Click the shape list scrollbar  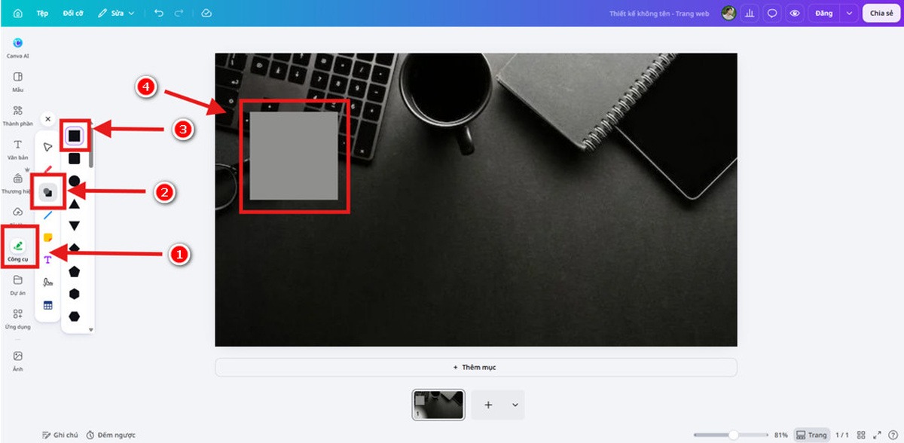pos(91,148)
